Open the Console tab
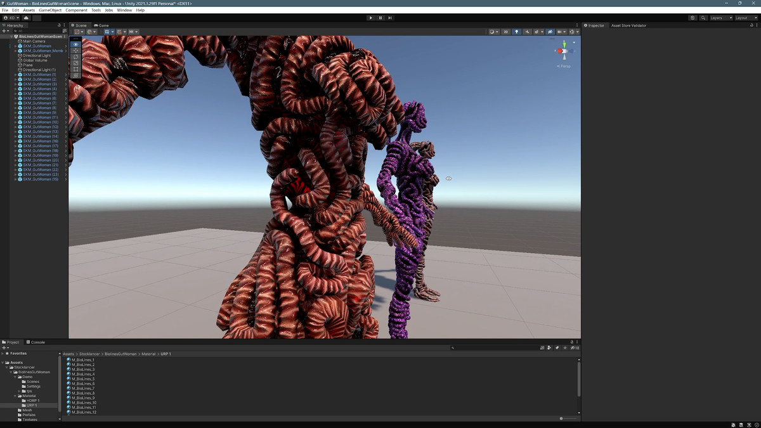The height and width of the screenshot is (428, 761). [36, 342]
